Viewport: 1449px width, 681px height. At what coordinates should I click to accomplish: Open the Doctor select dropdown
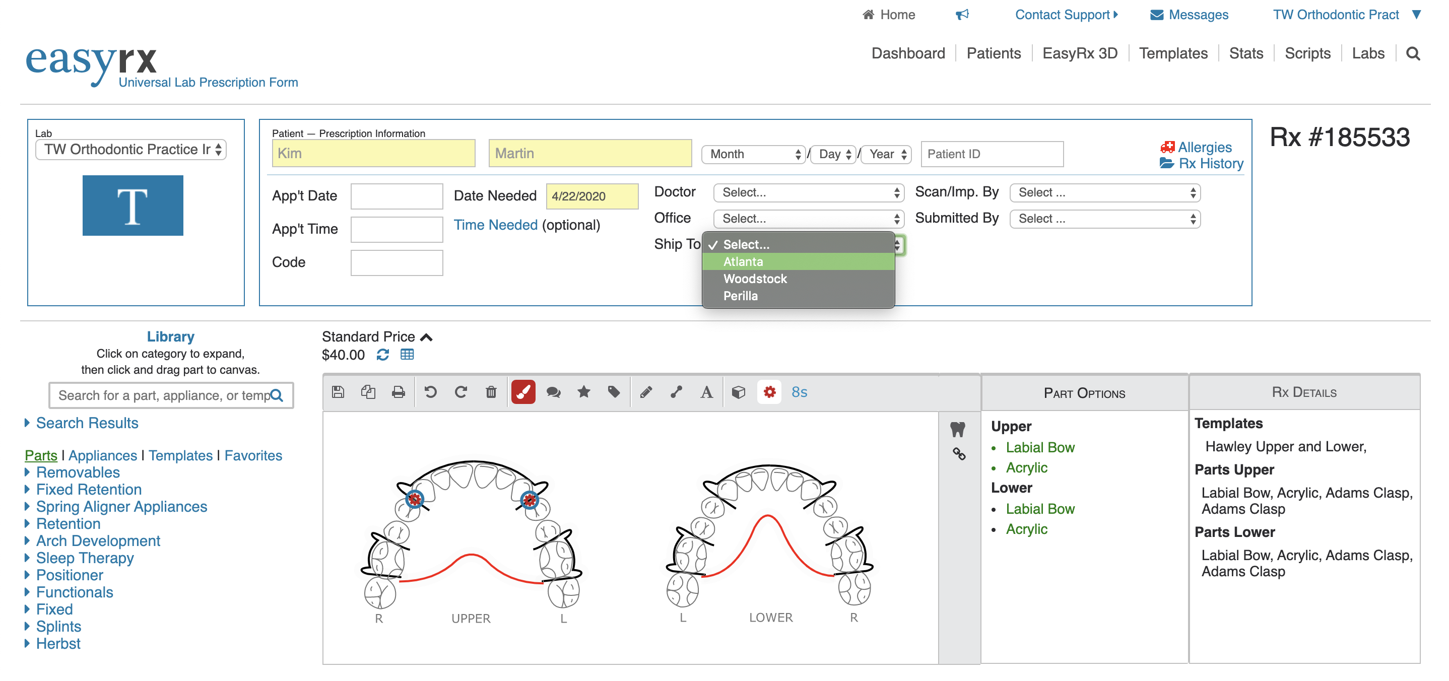pyautogui.click(x=808, y=193)
